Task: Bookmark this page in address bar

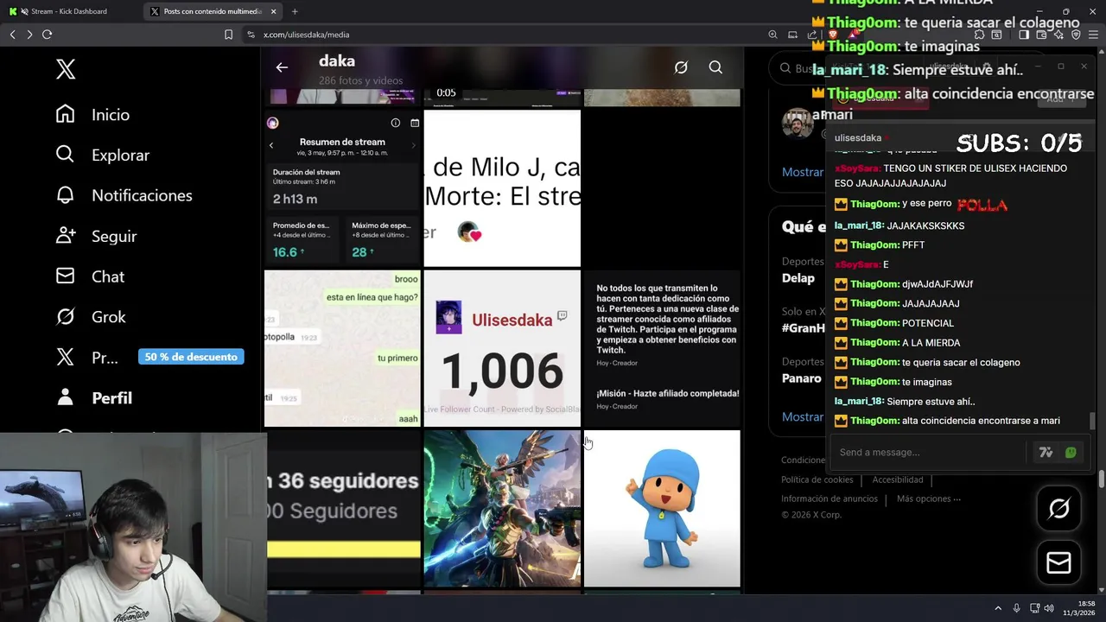Action: click(x=228, y=35)
